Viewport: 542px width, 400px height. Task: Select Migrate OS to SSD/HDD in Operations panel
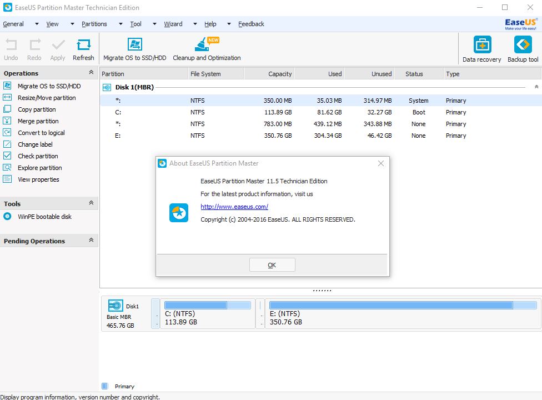click(49, 86)
